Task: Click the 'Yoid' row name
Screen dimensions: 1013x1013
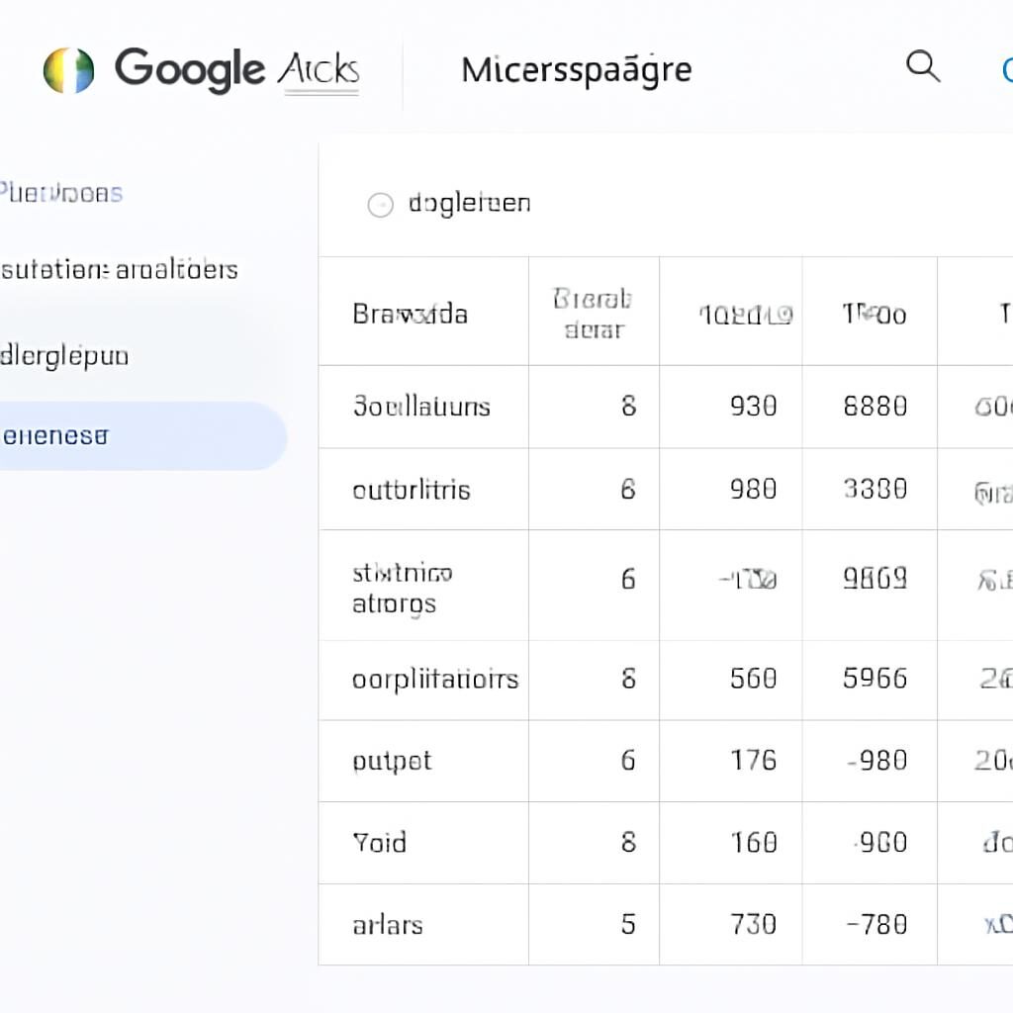Action: pos(380,843)
